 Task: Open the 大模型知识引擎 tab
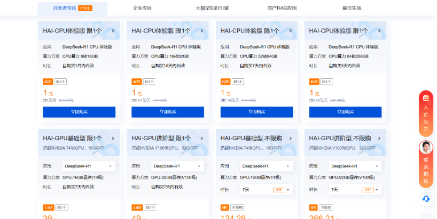pyautogui.click(x=212, y=8)
